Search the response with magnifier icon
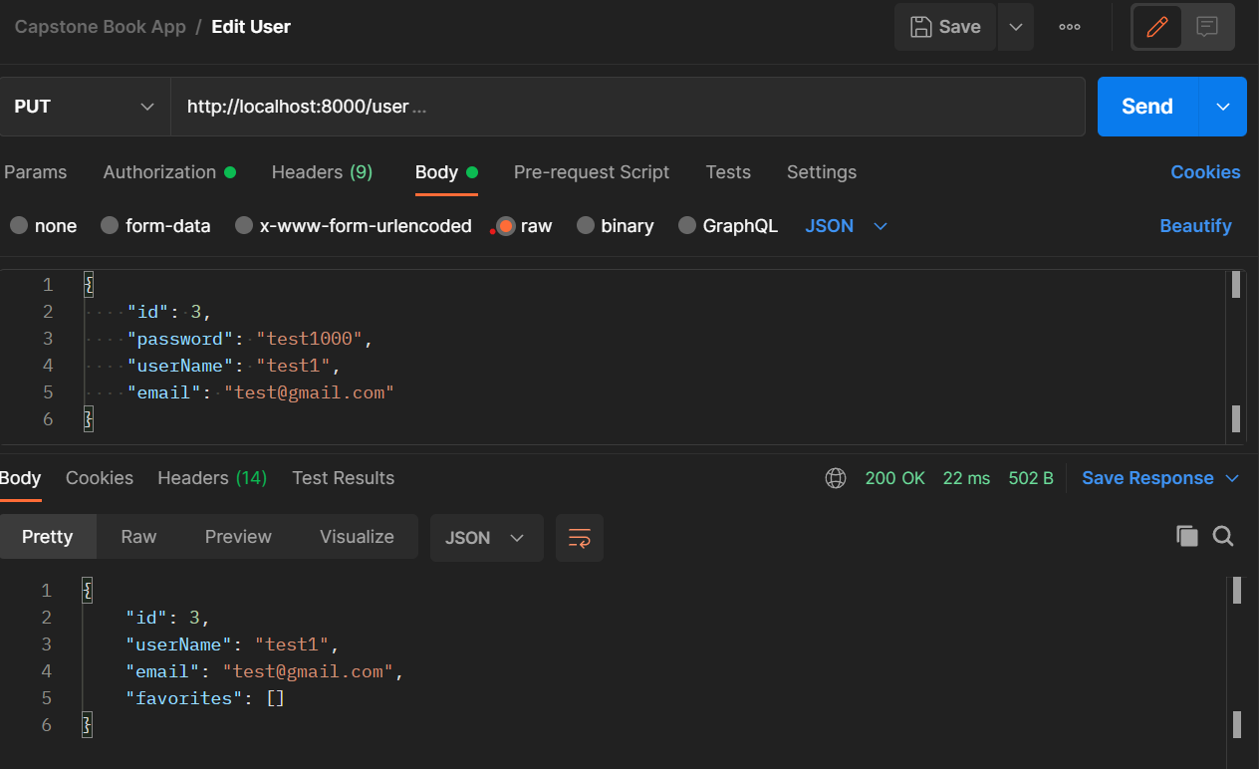This screenshot has width=1259, height=769. click(1223, 536)
